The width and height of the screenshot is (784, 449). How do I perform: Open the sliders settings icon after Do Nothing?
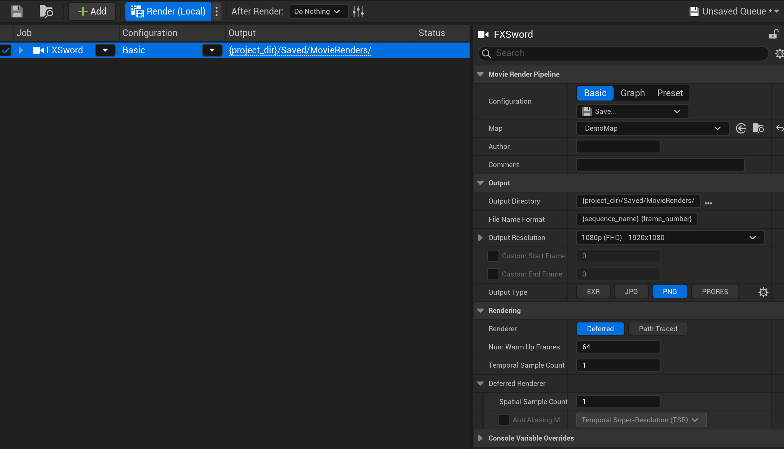(x=358, y=11)
